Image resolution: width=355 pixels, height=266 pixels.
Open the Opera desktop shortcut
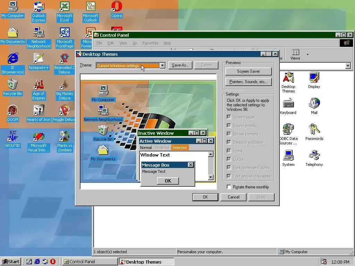[x=116, y=9]
